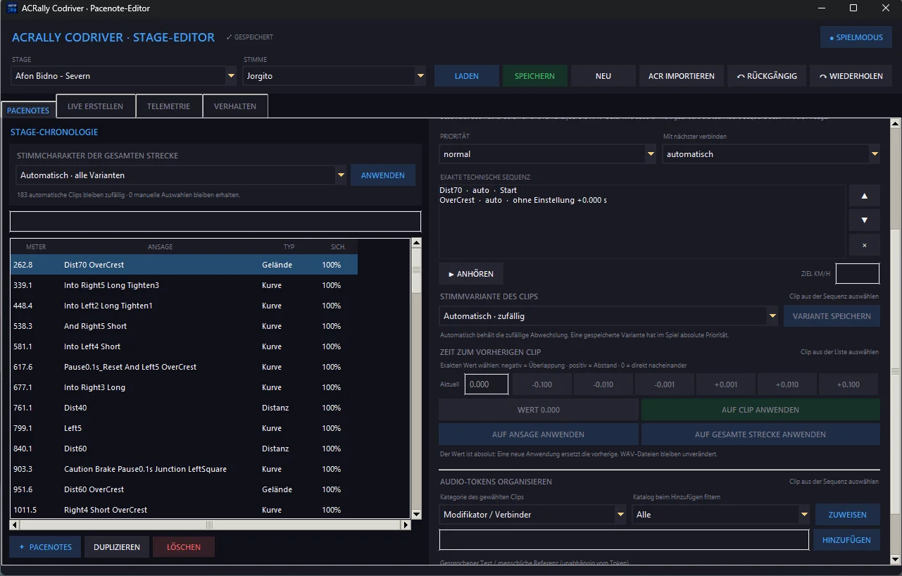Click the right arrow of the list's horizontal scrollbar
The image size is (902, 576).
click(x=406, y=525)
